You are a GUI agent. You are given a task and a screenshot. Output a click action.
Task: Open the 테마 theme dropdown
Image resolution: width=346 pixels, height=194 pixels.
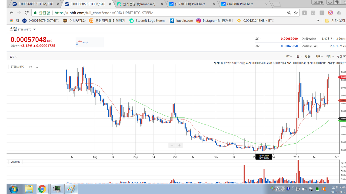[x=330, y=57]
